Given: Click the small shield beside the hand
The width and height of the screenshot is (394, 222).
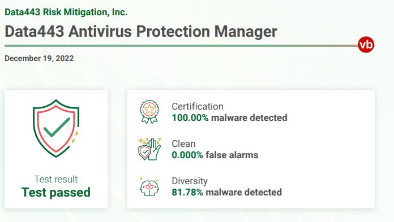Looking at the screenshot, I should [144, 152].
